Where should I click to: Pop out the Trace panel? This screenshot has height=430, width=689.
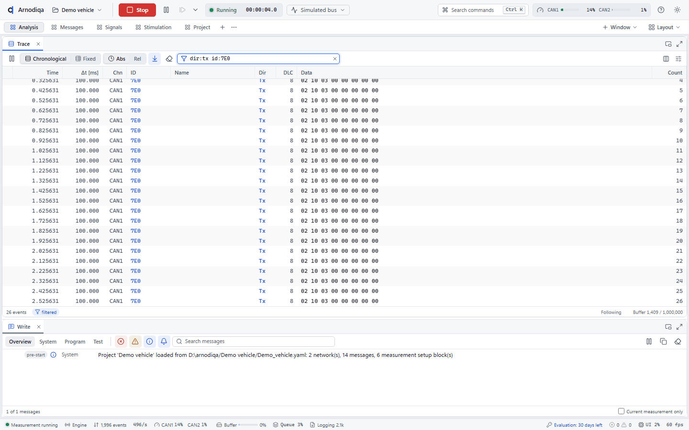[668, 44]
